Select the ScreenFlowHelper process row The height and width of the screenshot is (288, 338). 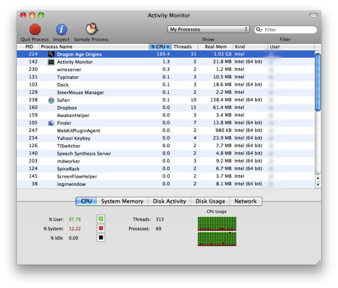166,176
